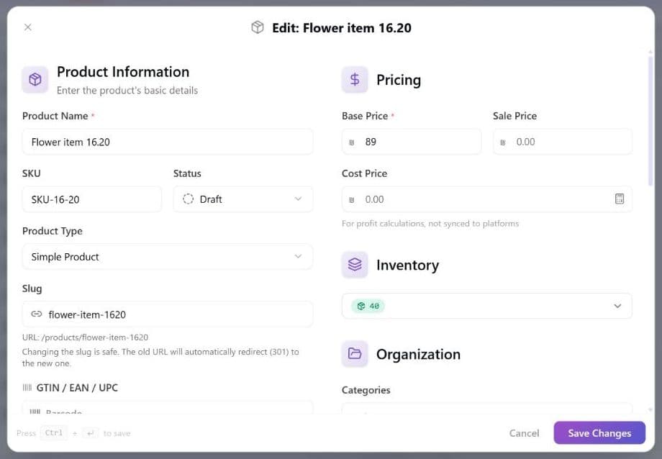Screen dimensions: 662x459
Task: Open the Product Type dropdown
Action: click(168, 256)
